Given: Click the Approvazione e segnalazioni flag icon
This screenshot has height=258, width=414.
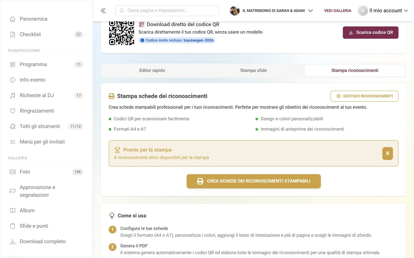Looking at the screenshot, I should tap(13, 191).
